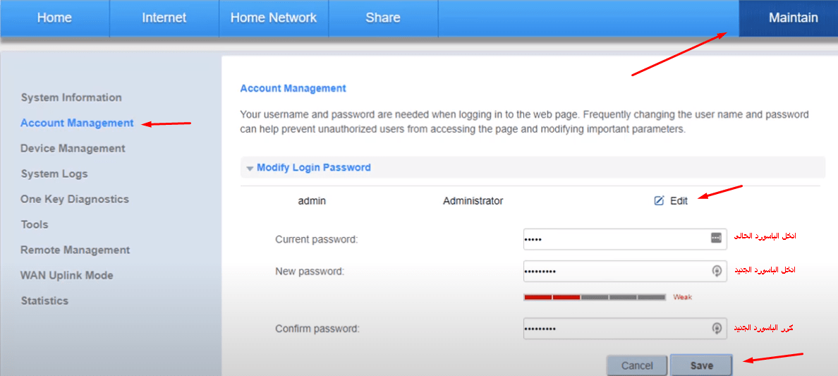The image size is (838, 376).
Task: Click into the New password field
Action: click(x=614, y=272)
